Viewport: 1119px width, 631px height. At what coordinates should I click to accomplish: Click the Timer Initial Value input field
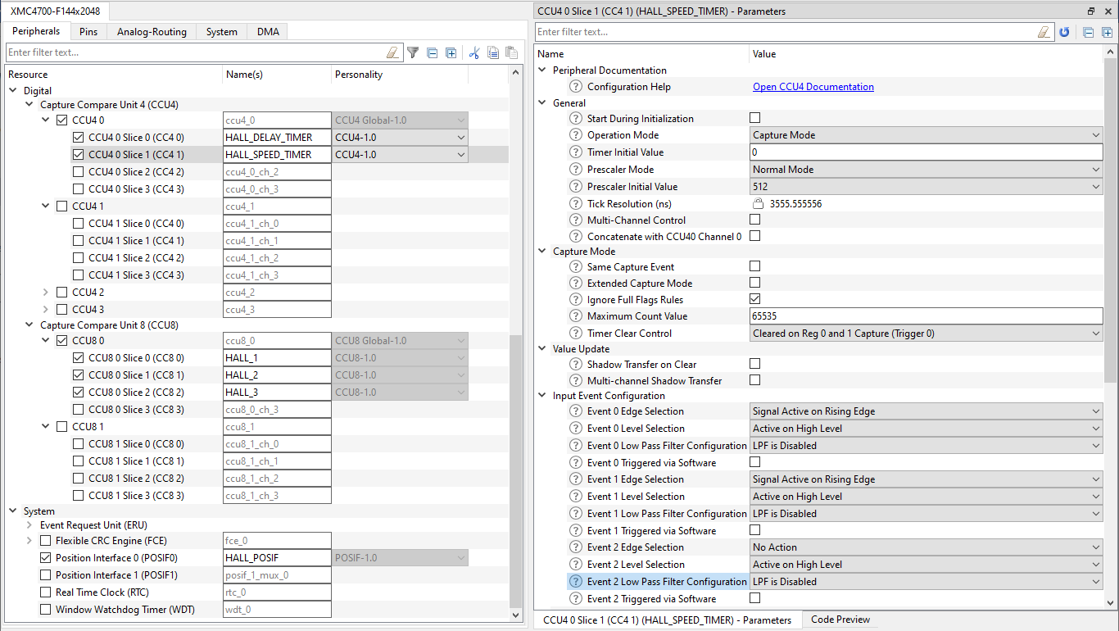tap(926, 152)
